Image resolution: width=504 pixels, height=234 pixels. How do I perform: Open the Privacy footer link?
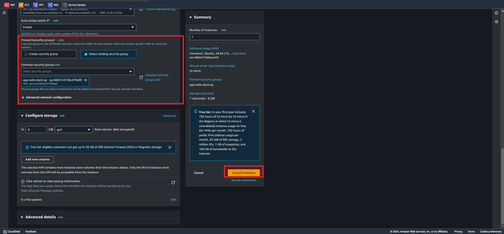click(458, 232)
